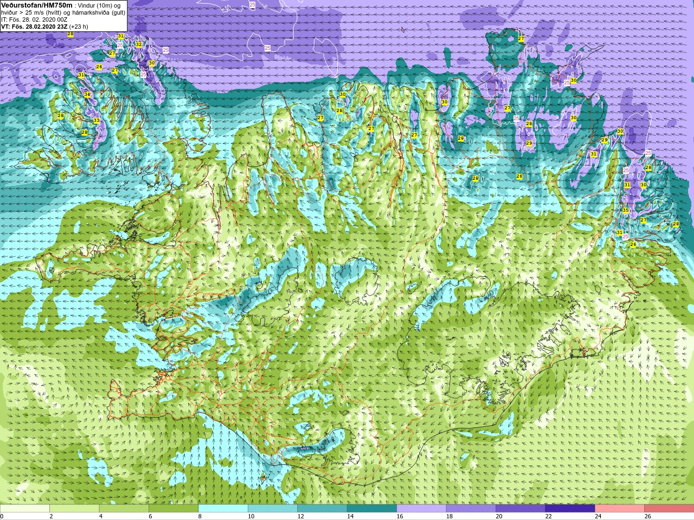694x520 pixels.
Task: Pick the 0–2 m/s legend color swatch
Action: [25, 509]
